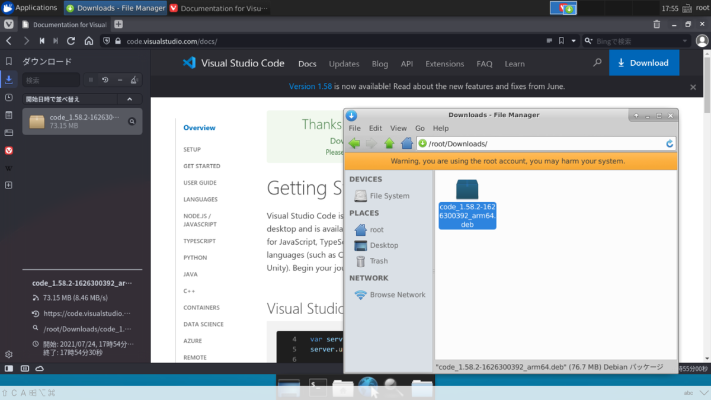Open the Vivaldi web panel in sidebar
711x400 pixels.
click(9, 151)
